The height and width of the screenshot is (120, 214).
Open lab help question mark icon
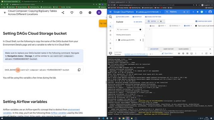[81, 13]
